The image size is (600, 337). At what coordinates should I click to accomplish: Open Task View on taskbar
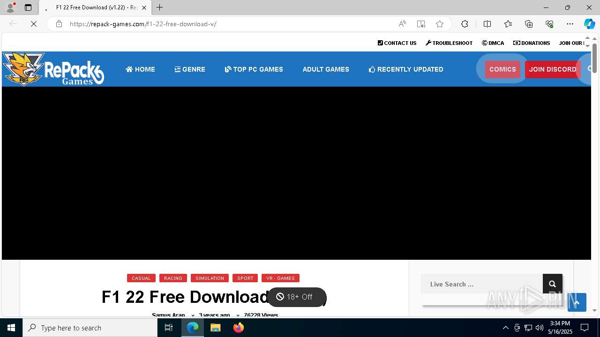(x=169, y=328)
